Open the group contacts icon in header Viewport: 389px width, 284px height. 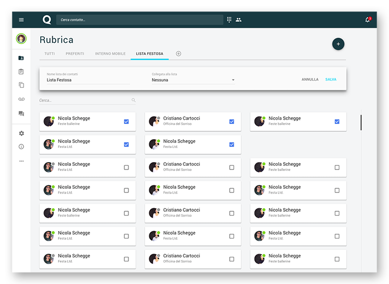point(239,20)
